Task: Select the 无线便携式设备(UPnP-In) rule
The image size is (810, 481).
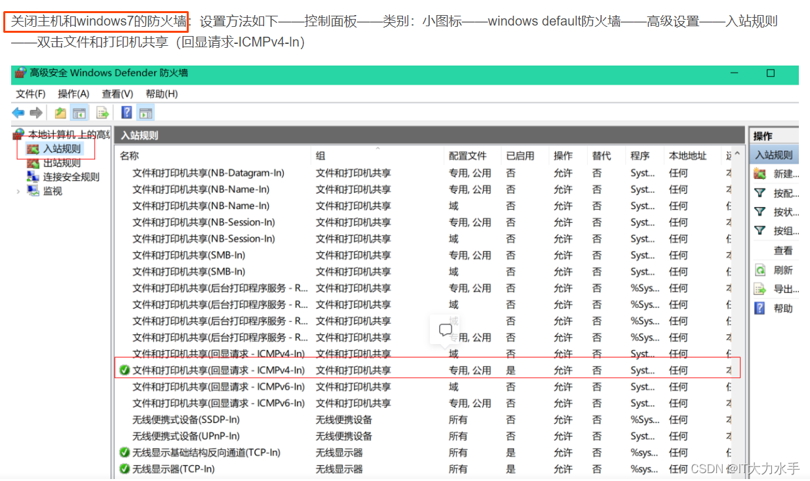Action: [185, 436]
